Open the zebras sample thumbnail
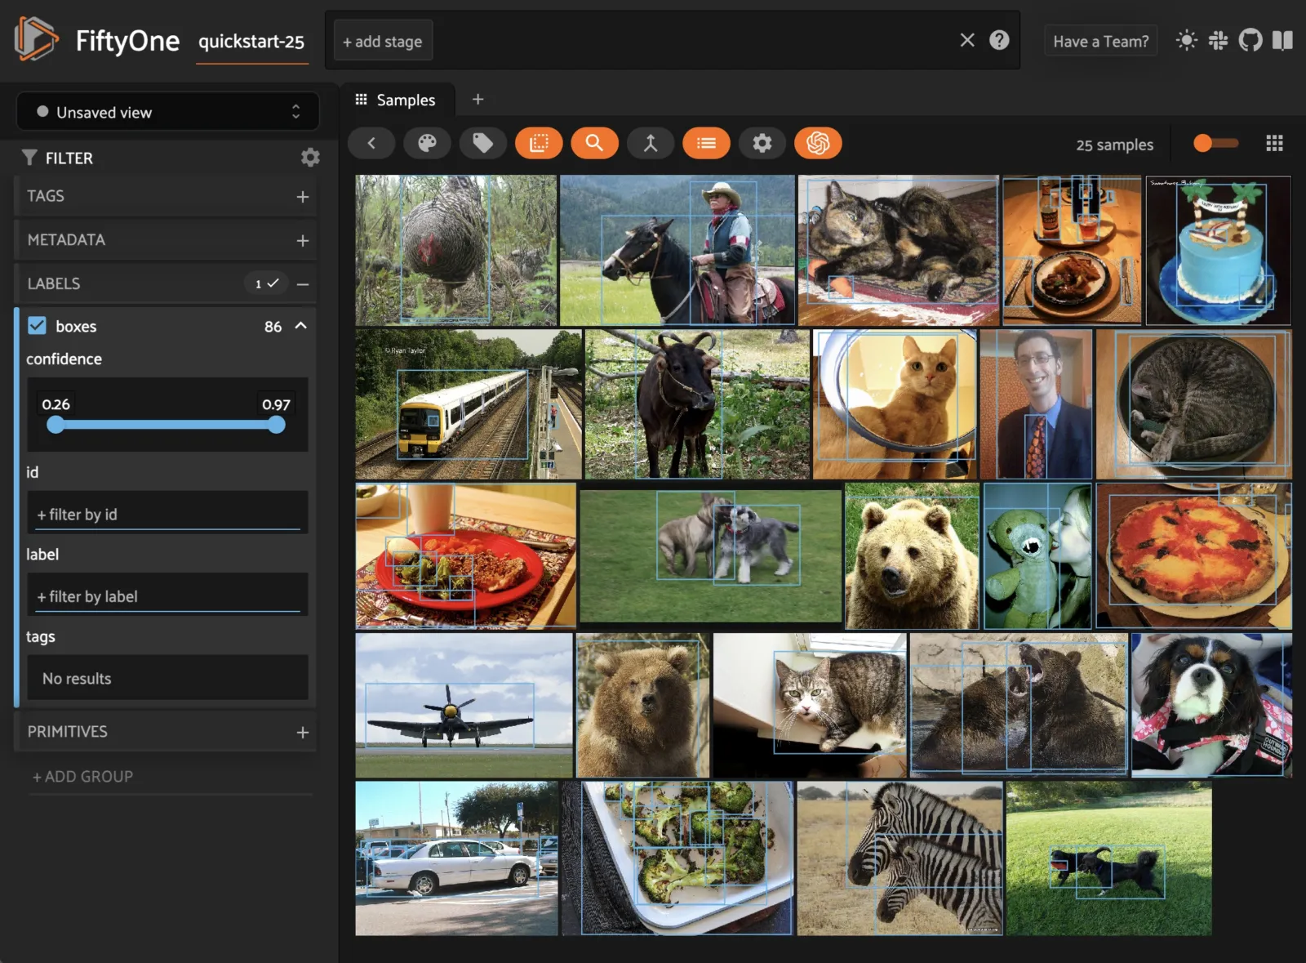 pyautogui.click(x=900, y=858)
